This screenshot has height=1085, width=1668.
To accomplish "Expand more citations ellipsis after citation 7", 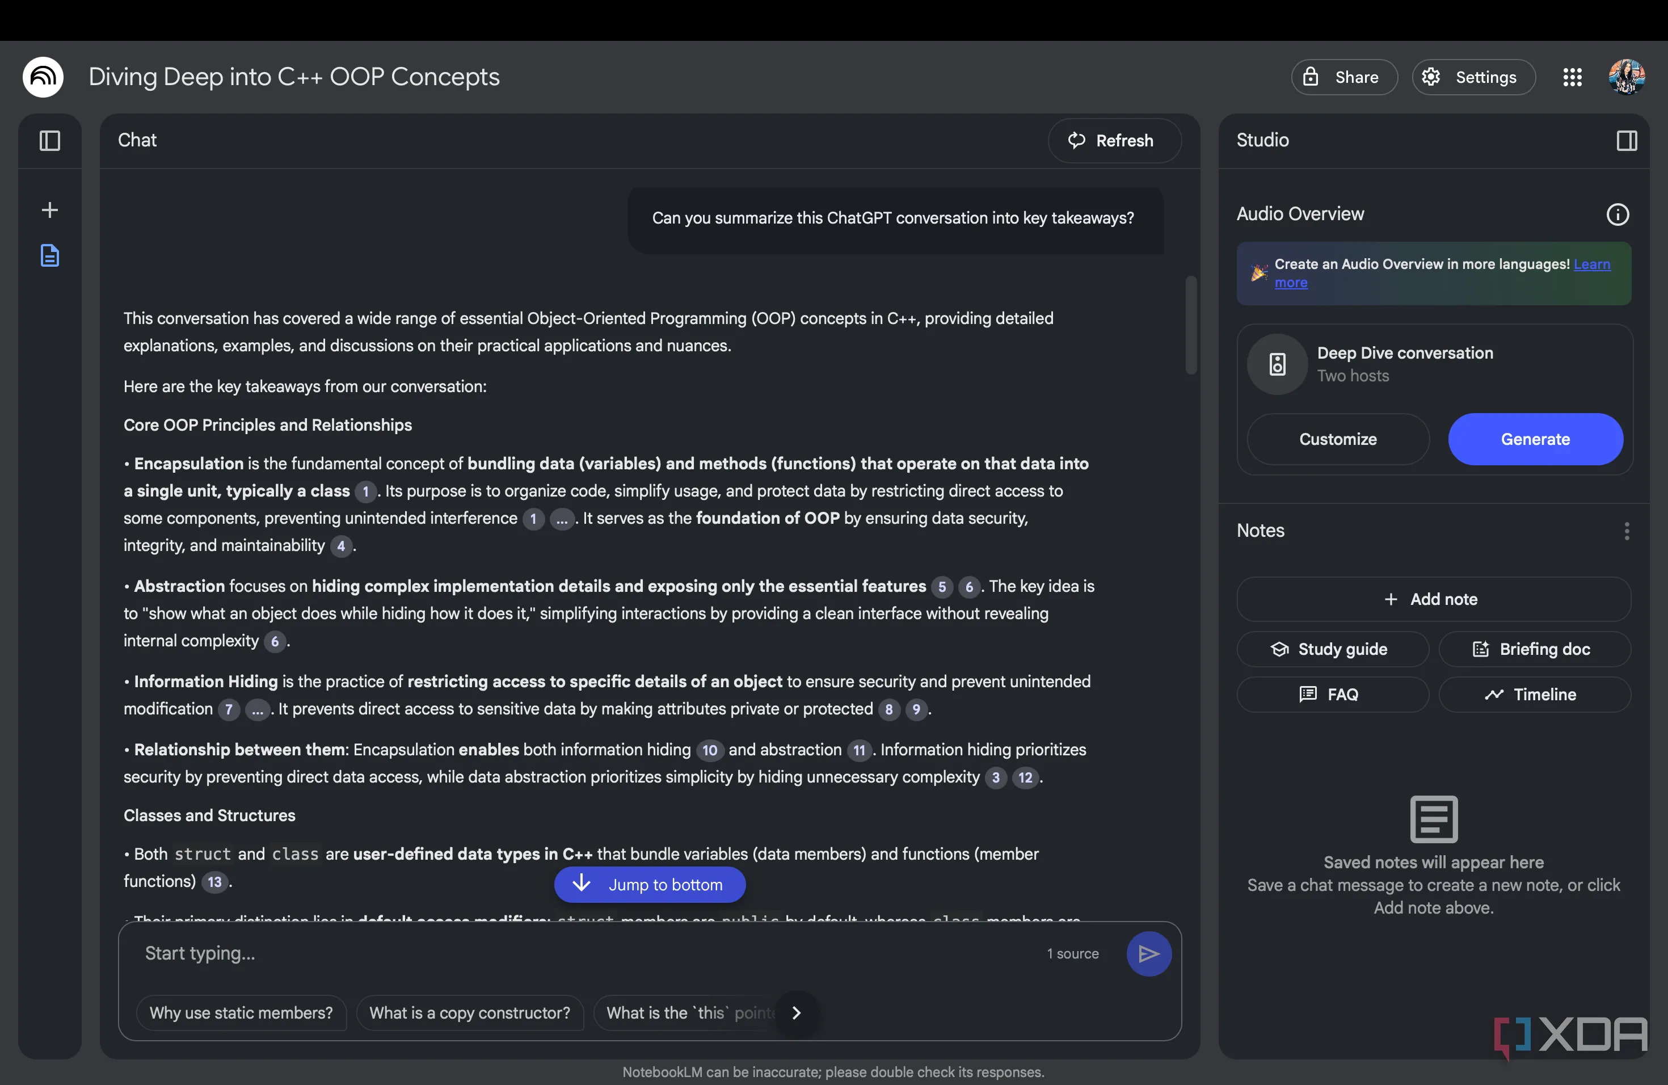I will (257, 709).
